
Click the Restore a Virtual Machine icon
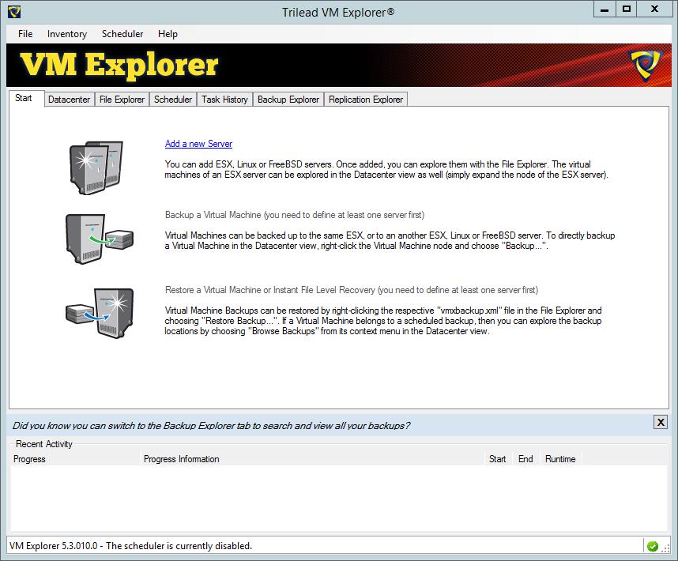[x=100, y=314]
